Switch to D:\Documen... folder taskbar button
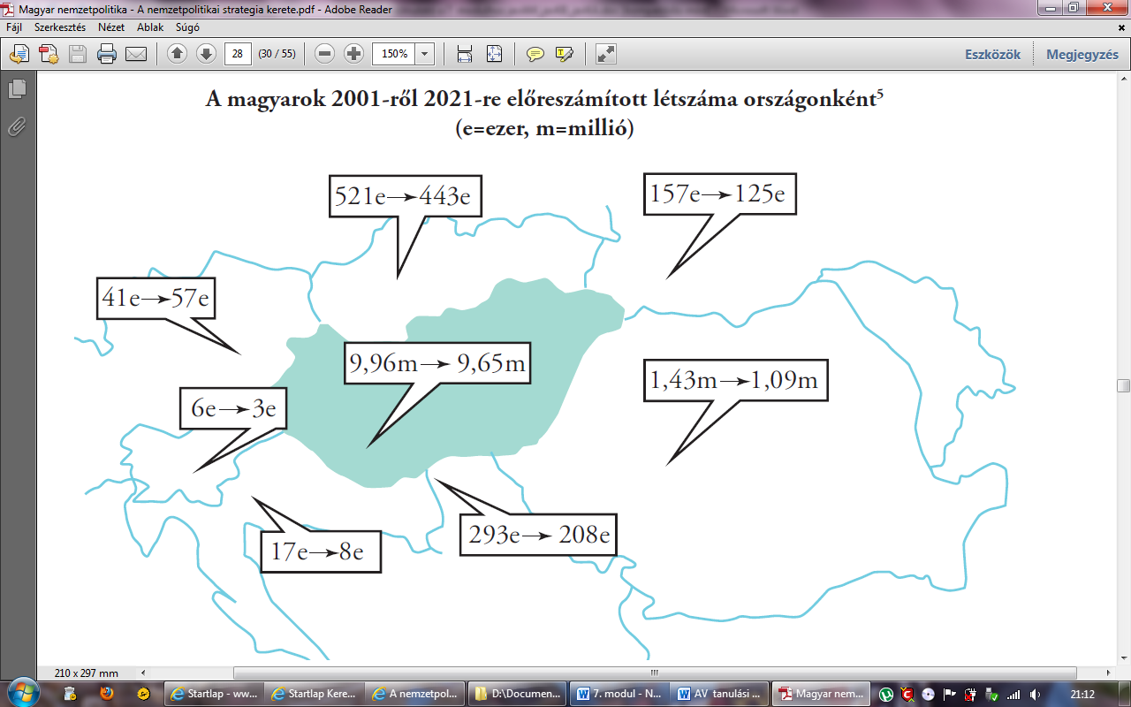This screenshot has width=1131, height=707. [517, 694]
